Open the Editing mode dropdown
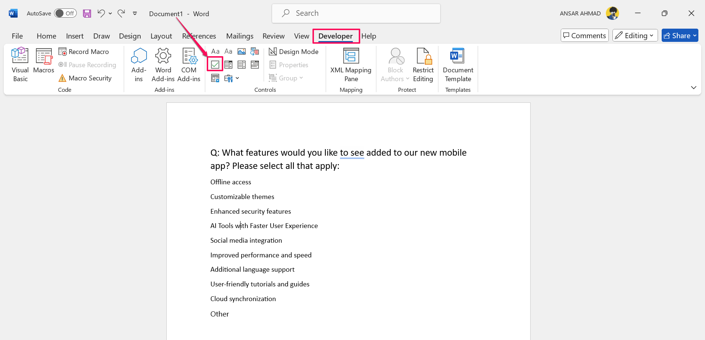Screen dimensions: 705x340 point(635,36)
